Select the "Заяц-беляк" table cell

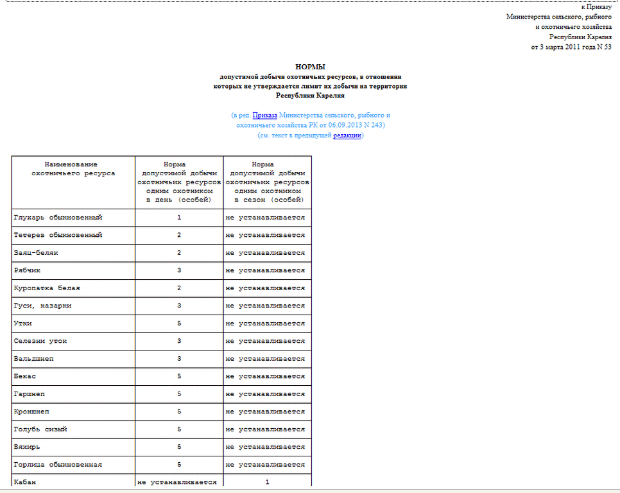pyautogui.click(x=38, y=253)
